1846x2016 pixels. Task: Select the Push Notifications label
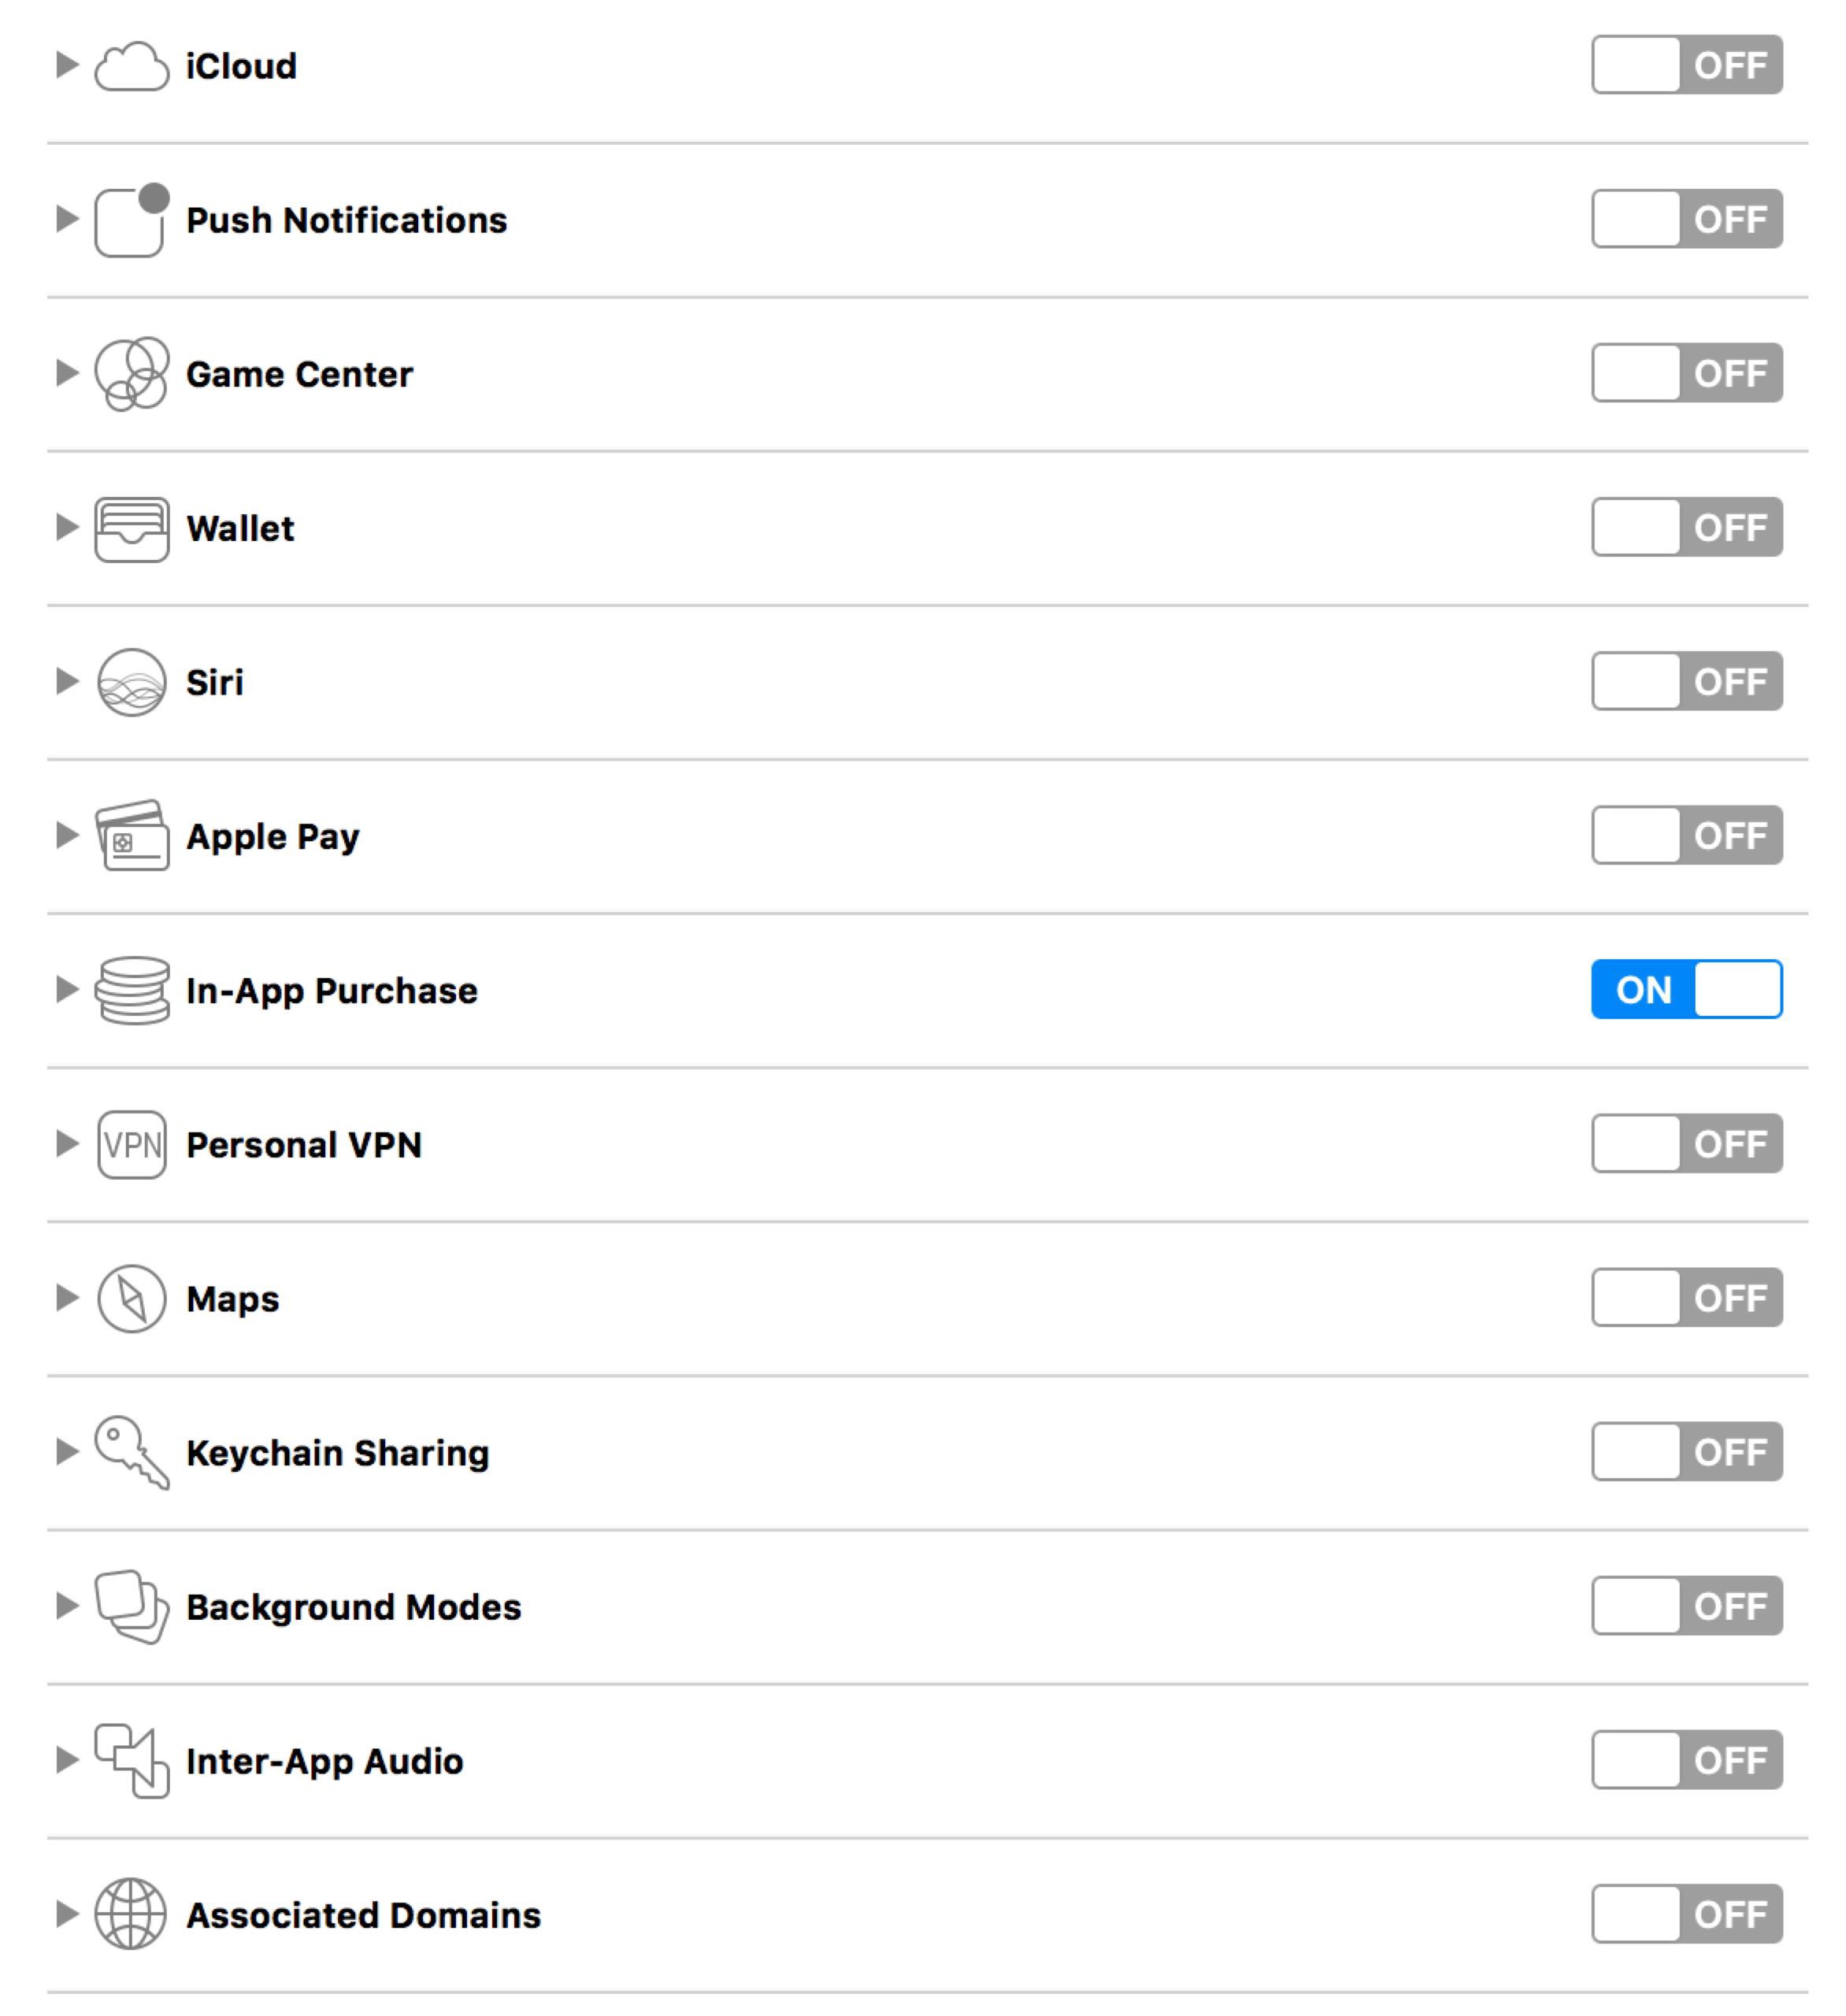click(346, 220)
